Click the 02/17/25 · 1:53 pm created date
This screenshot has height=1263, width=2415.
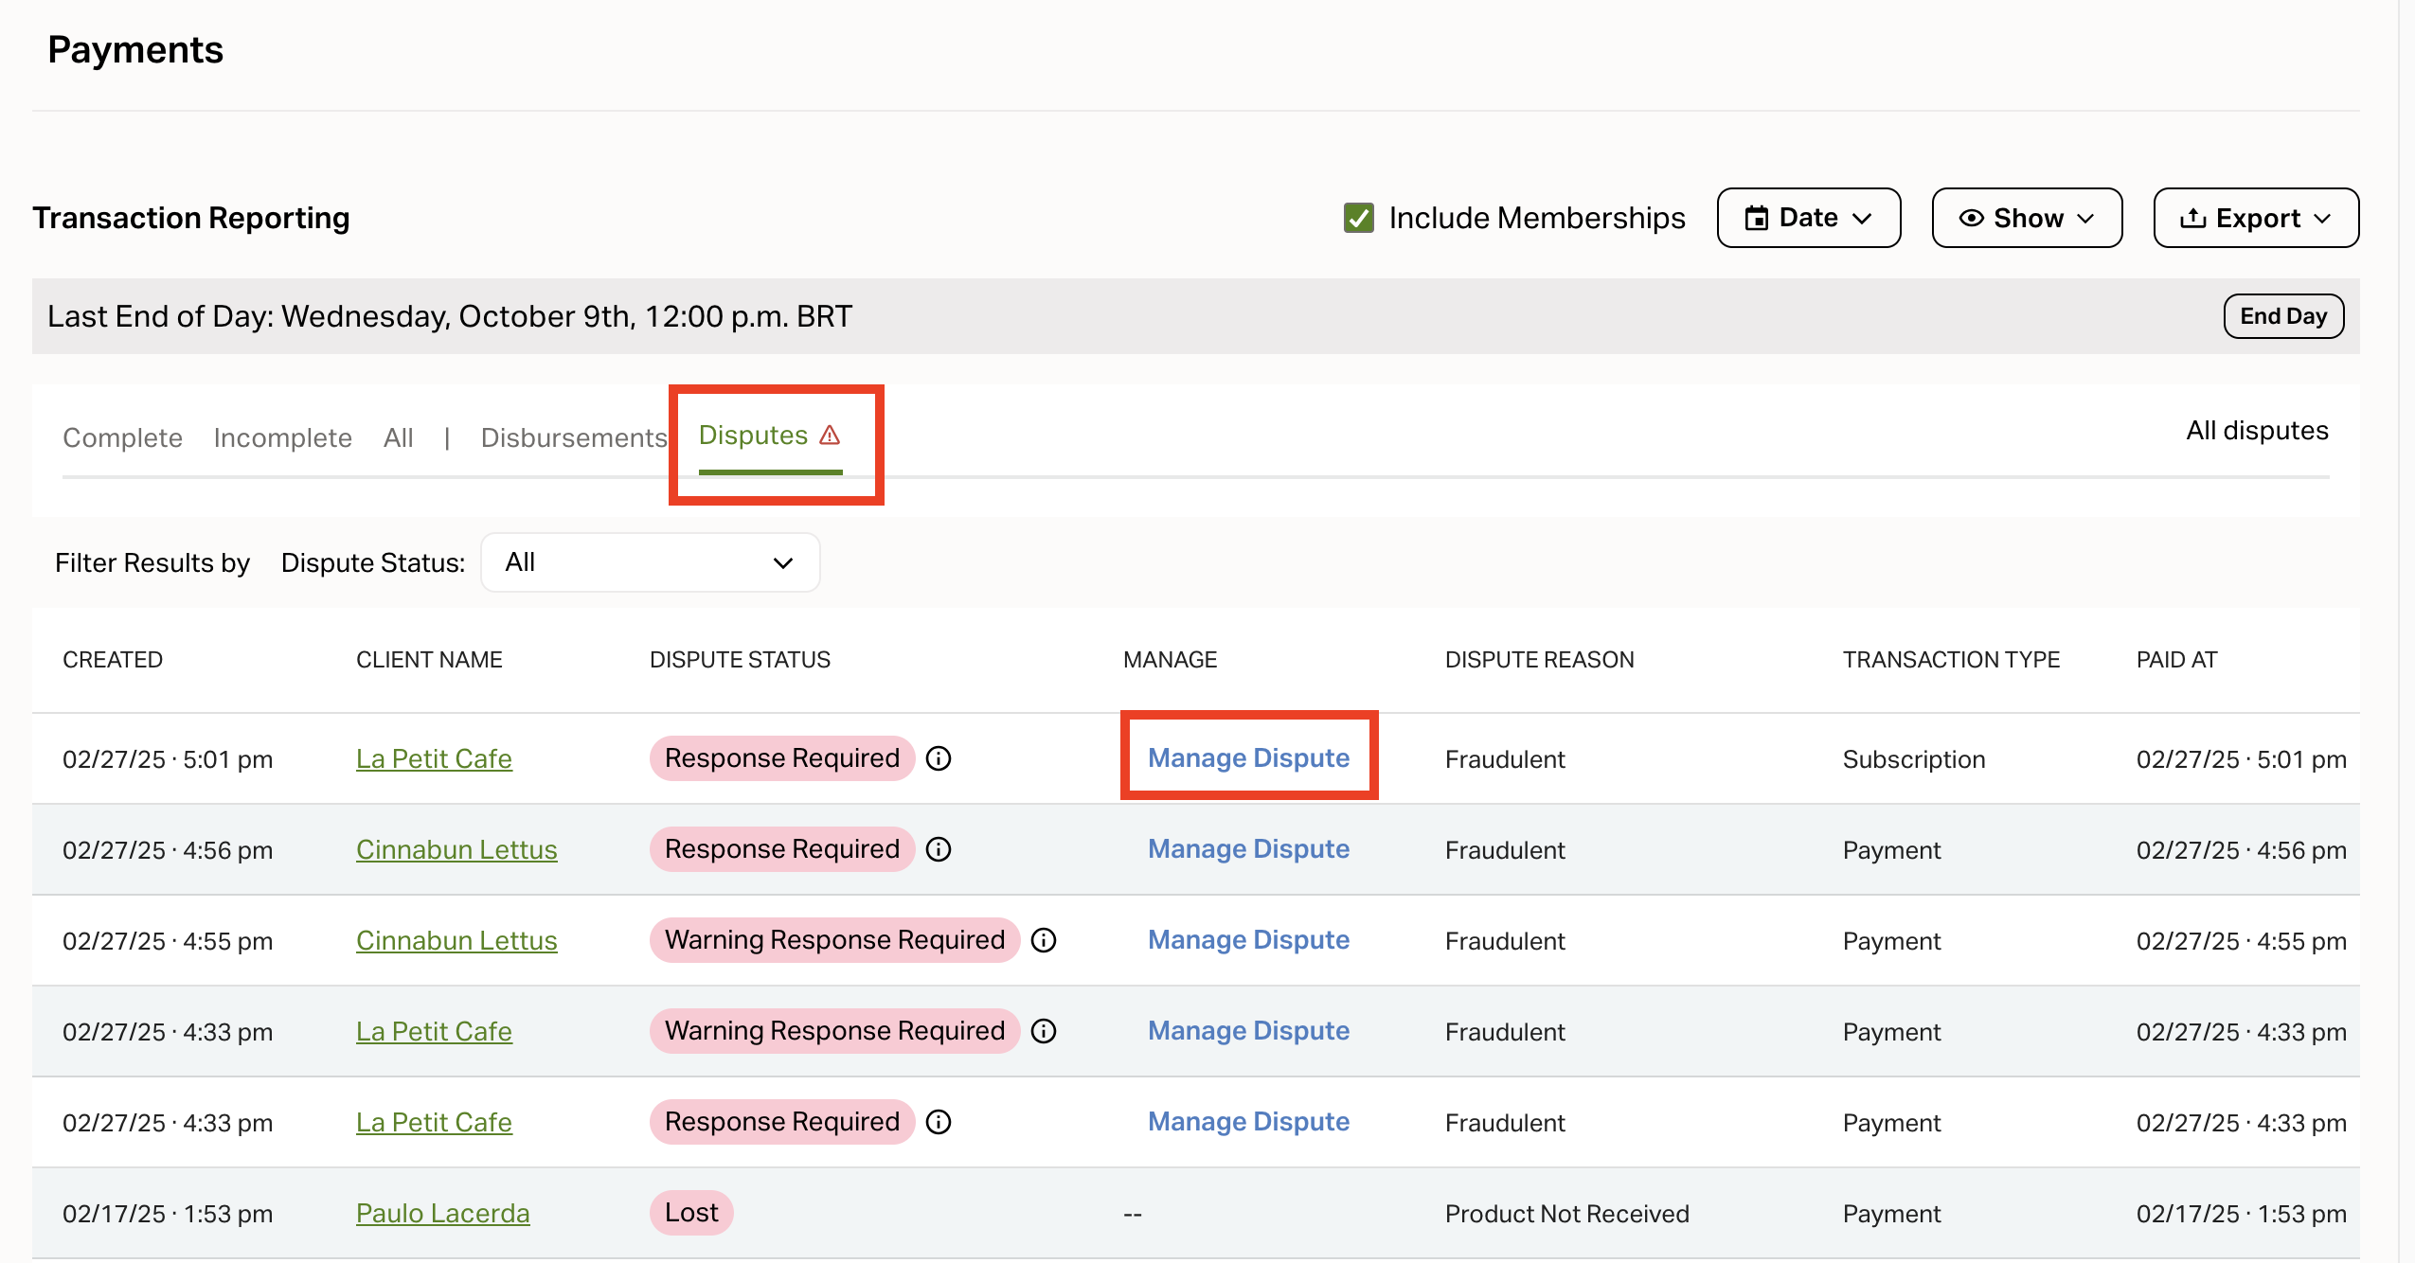point(168,1214)
